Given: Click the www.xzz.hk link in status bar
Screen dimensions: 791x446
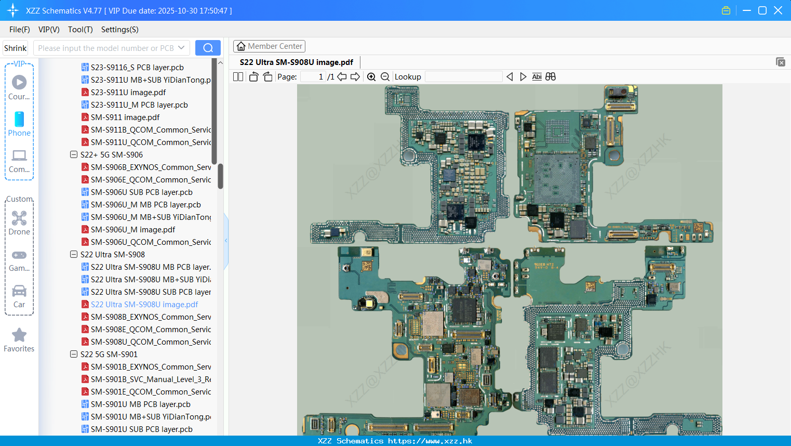Looking at the screenshot, I should (x=430, y=441).
